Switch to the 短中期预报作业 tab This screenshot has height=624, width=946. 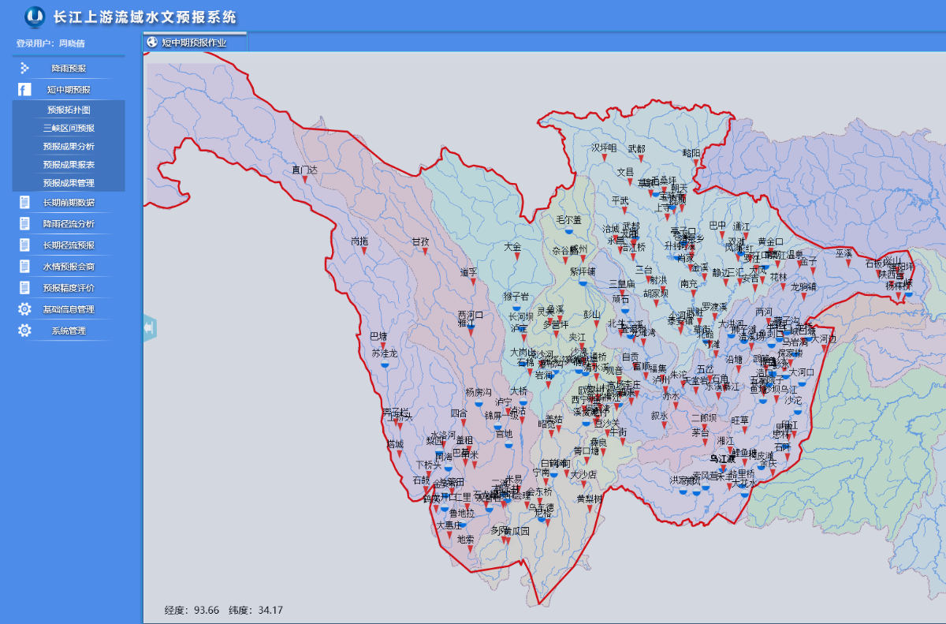tap(194, 43)
